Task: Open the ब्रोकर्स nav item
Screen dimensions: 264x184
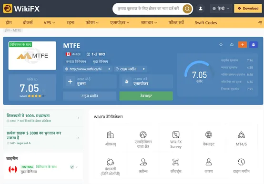Action: pos(28,22)
